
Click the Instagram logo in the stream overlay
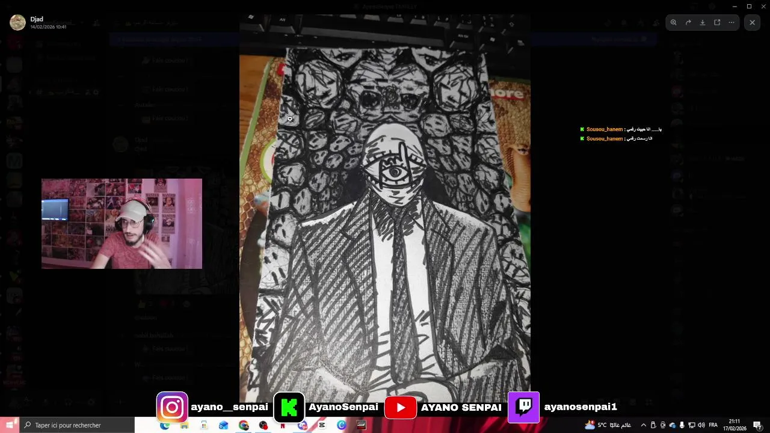[x=172, y=407]
